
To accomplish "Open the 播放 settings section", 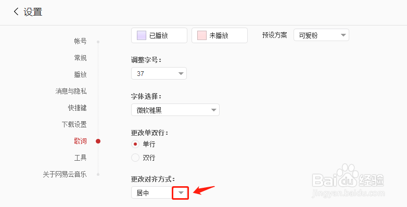I will (80, 74).
